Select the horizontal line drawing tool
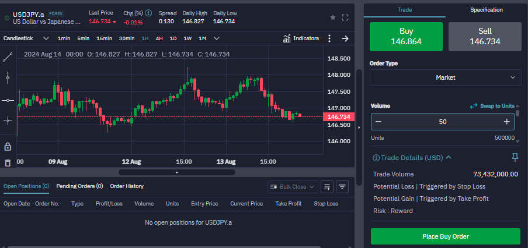 click(8, 100)
